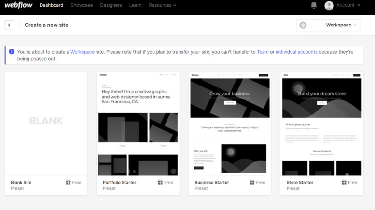Expand the Workspace dropdown
Viewport: 375px width, 210px height.
point(328,25)
